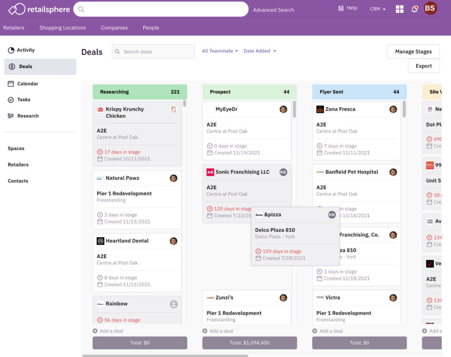Open the notifications bell
The height and width of the screenshot is (357, 451).
[414, 9]
